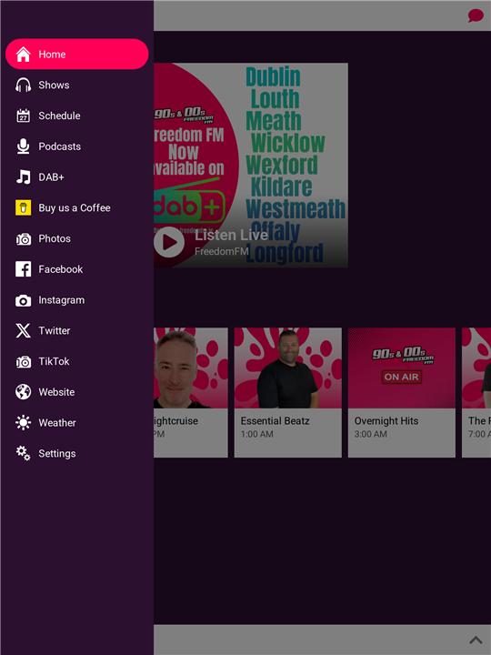This screenshot has width=491, height=655.
Task: Open the Overnight Hits show card
Action: click(x=402, y=392)
